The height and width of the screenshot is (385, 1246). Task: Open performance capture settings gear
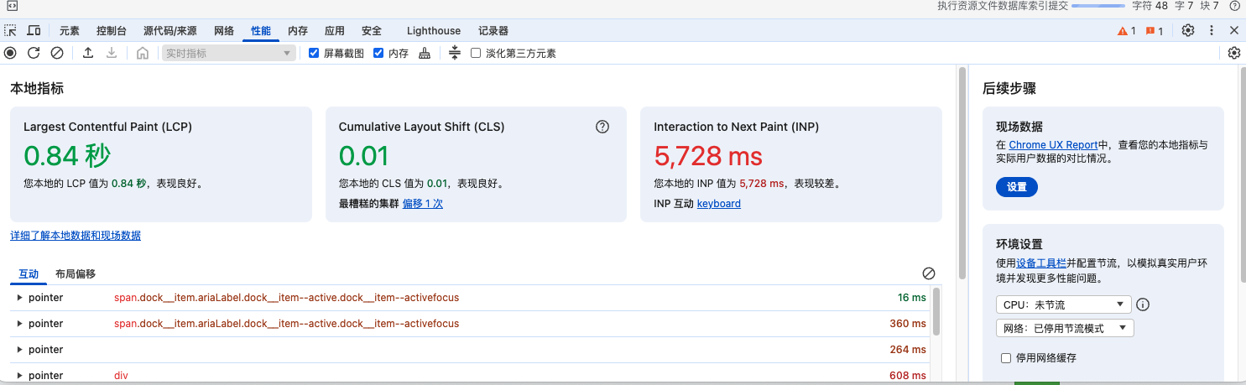tap(1233, 53)
